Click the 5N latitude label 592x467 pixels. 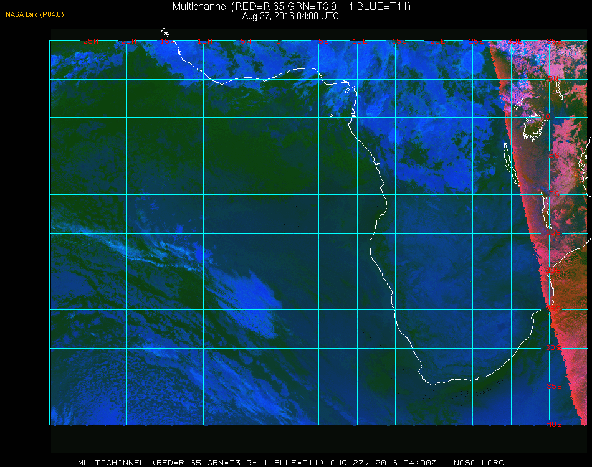[x=553, y=78]
